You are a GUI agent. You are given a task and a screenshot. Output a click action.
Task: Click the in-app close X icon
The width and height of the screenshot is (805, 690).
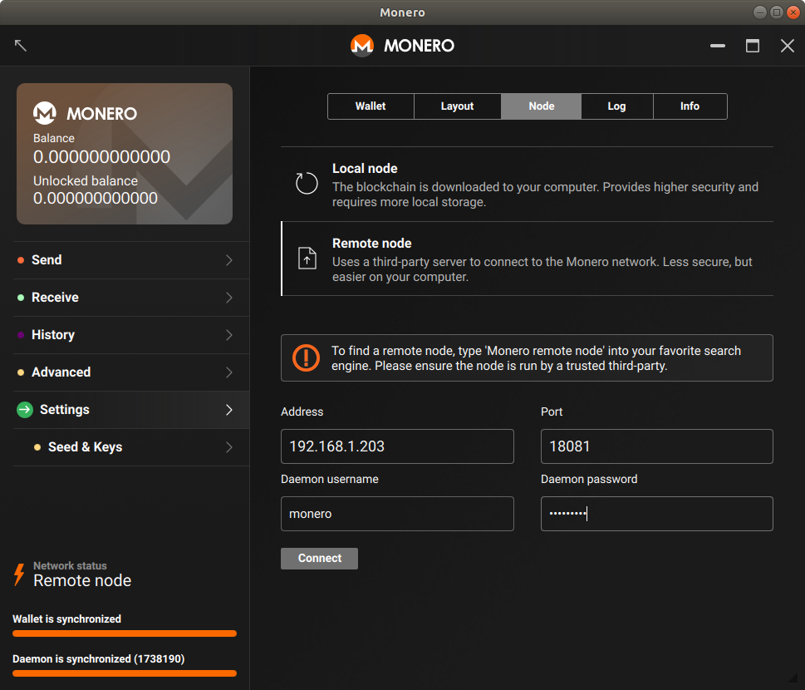click(x=787, y=46)
